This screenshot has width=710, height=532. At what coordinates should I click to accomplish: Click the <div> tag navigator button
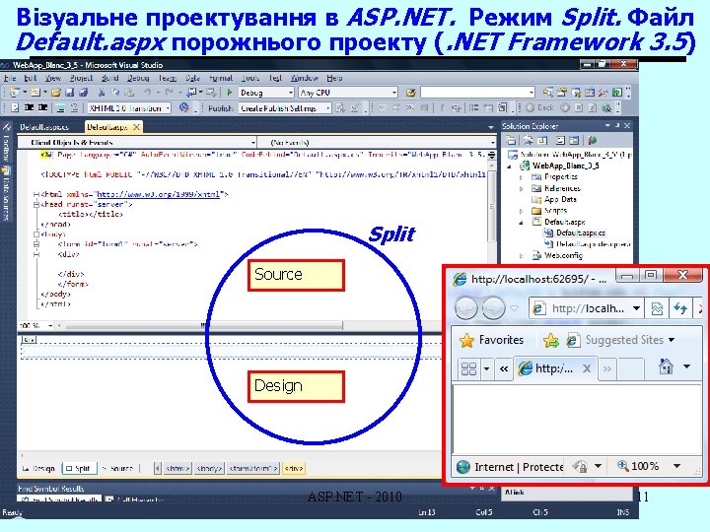tap(294, 469)
